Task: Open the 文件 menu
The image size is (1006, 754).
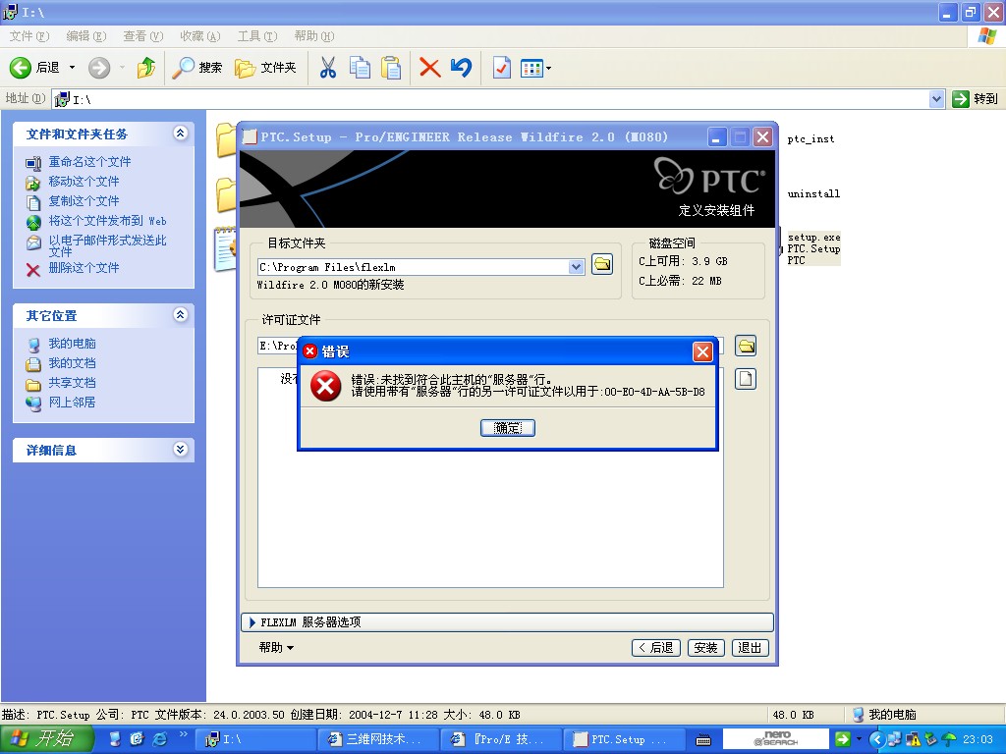Action: [28, 36]
